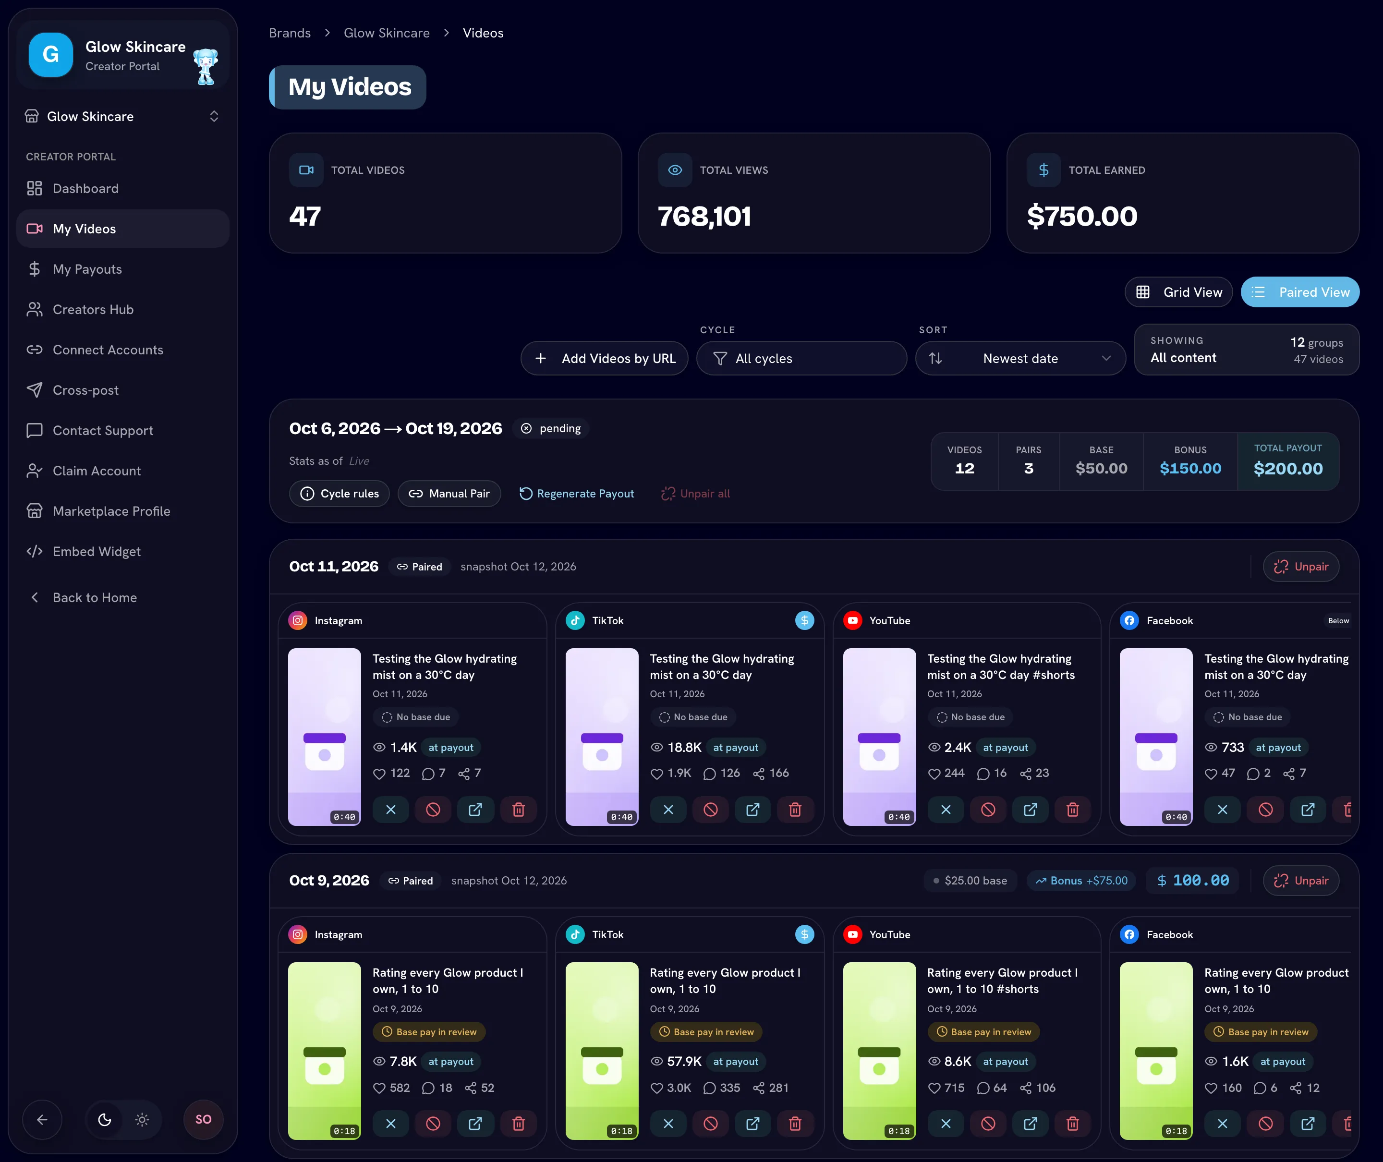Click the Below badge on Facebook card
Screen dimensions: 1383x1162
(x=1337, y=620)
